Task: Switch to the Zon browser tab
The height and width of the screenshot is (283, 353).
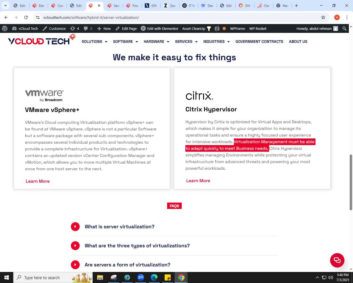Action: (170, 6)
